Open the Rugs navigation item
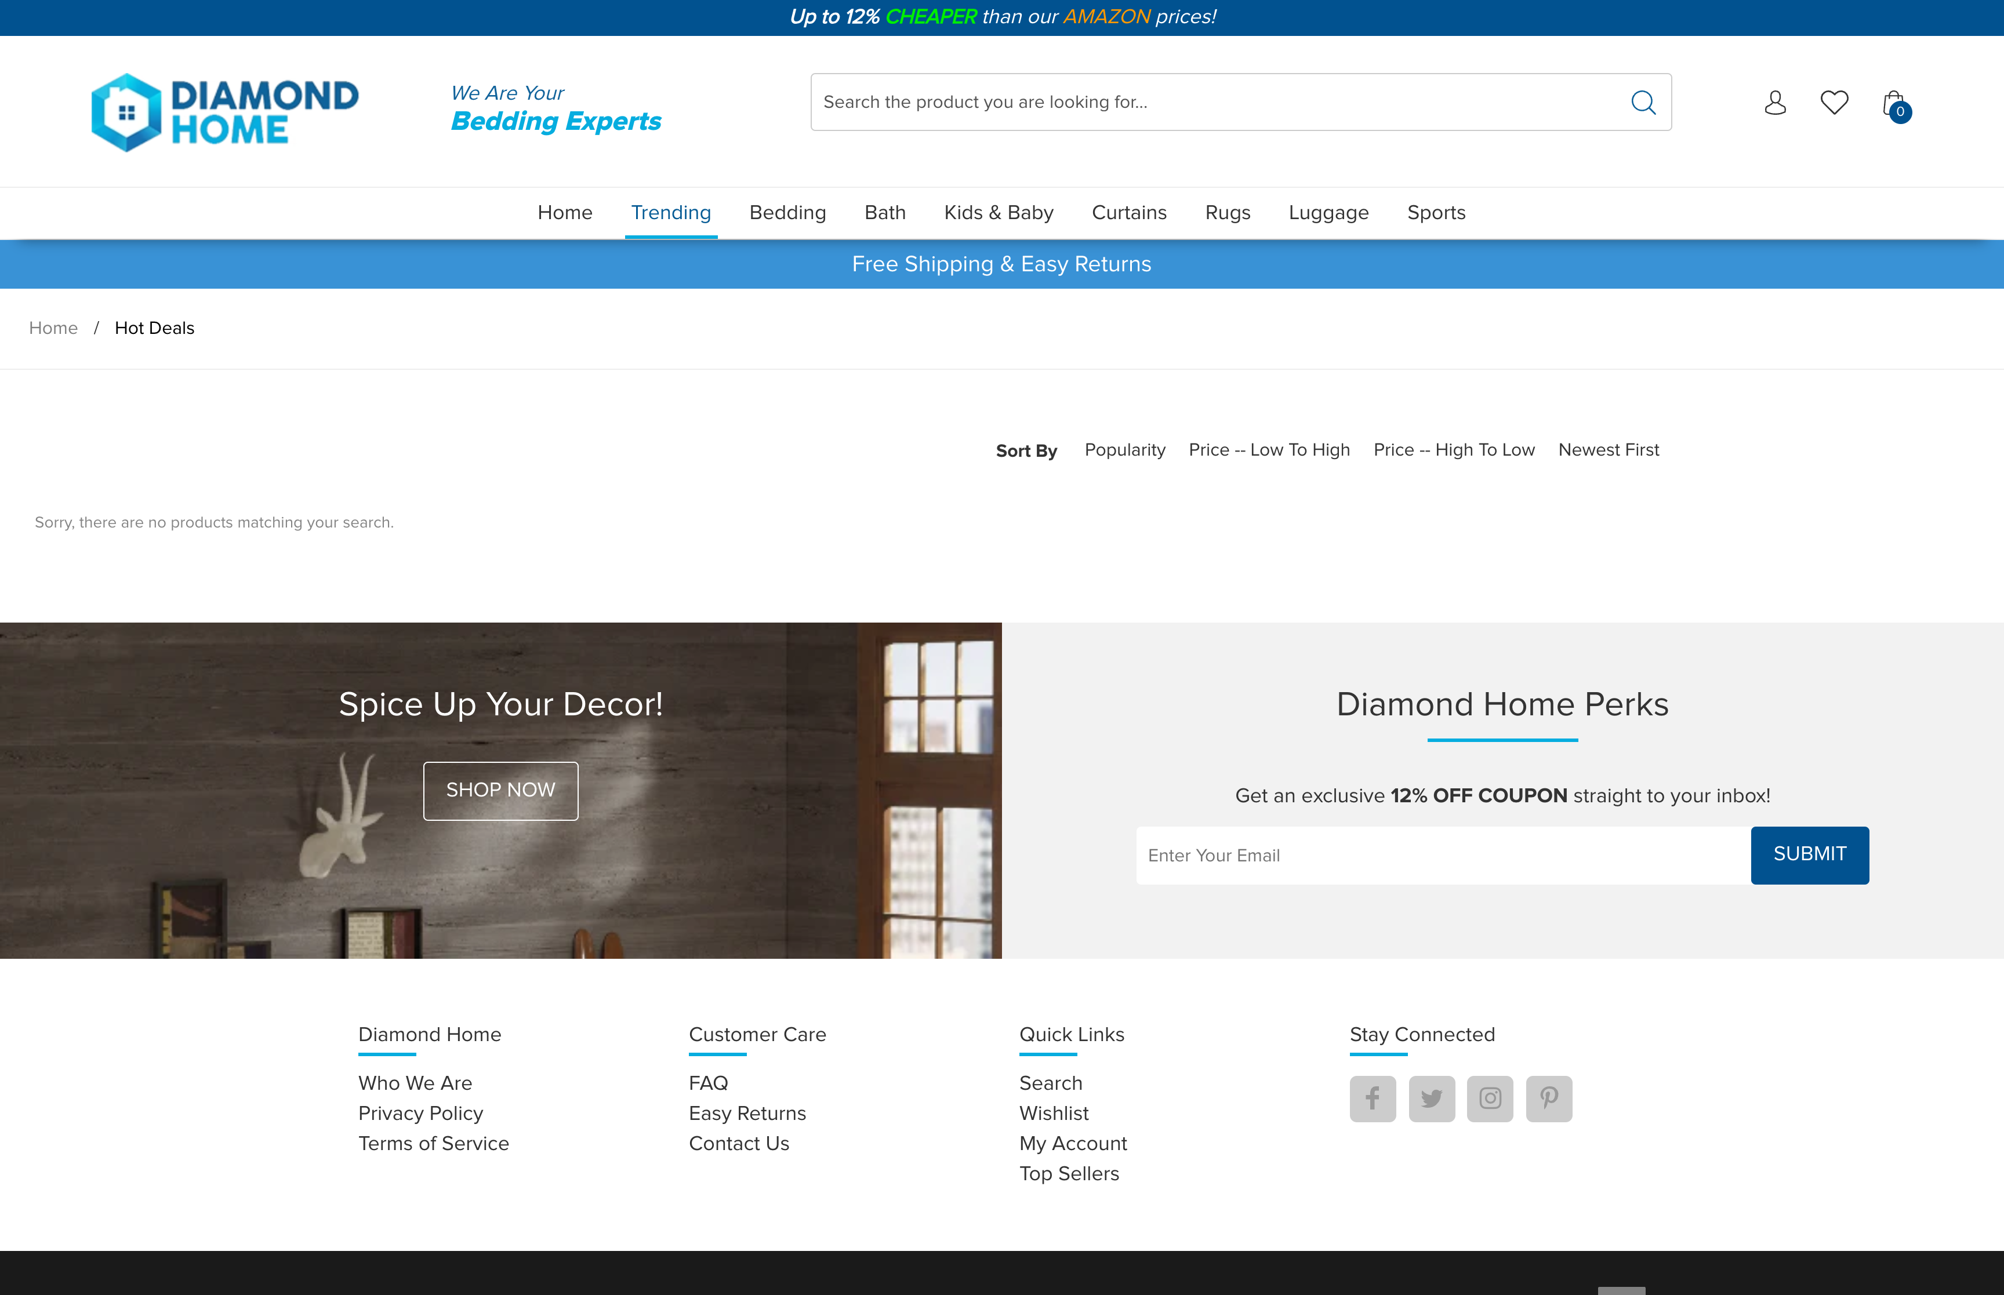The height and width of the screenshot is (1295, 2004). click(x=1227, y=213)
